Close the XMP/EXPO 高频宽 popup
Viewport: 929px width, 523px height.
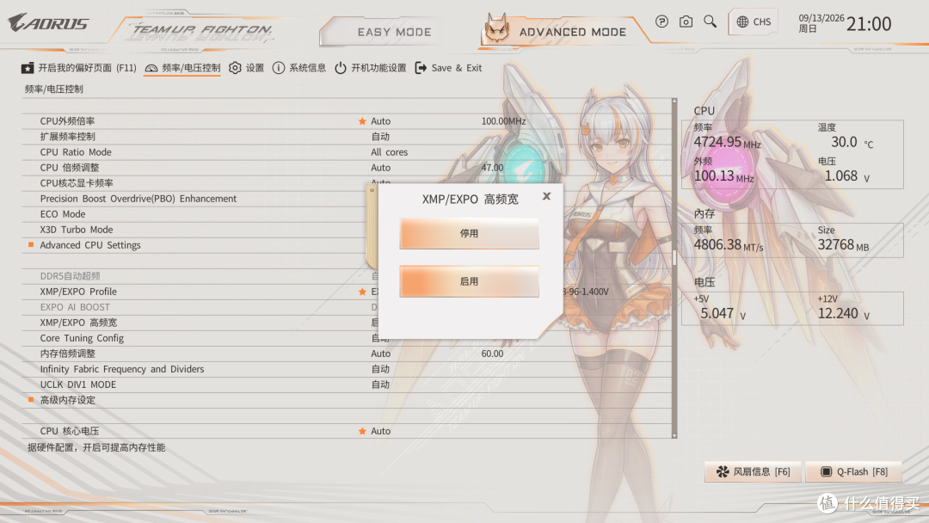point(546,196)
